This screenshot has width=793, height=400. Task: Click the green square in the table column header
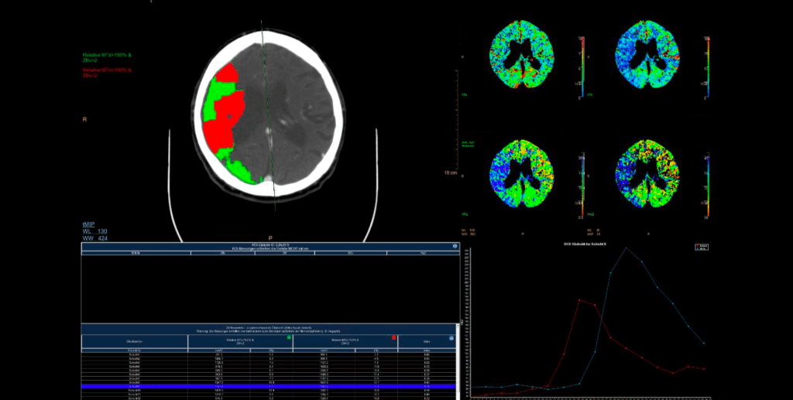point(288,337)
